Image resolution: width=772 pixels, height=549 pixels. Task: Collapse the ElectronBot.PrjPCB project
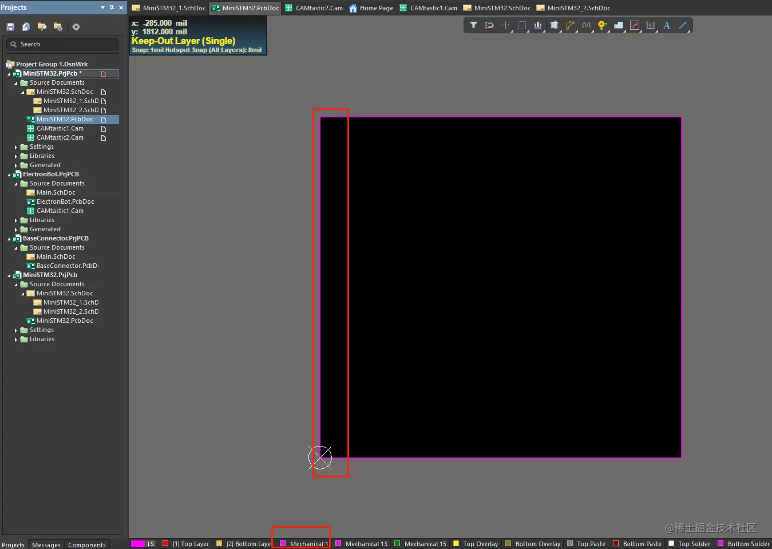coord(9,175)
